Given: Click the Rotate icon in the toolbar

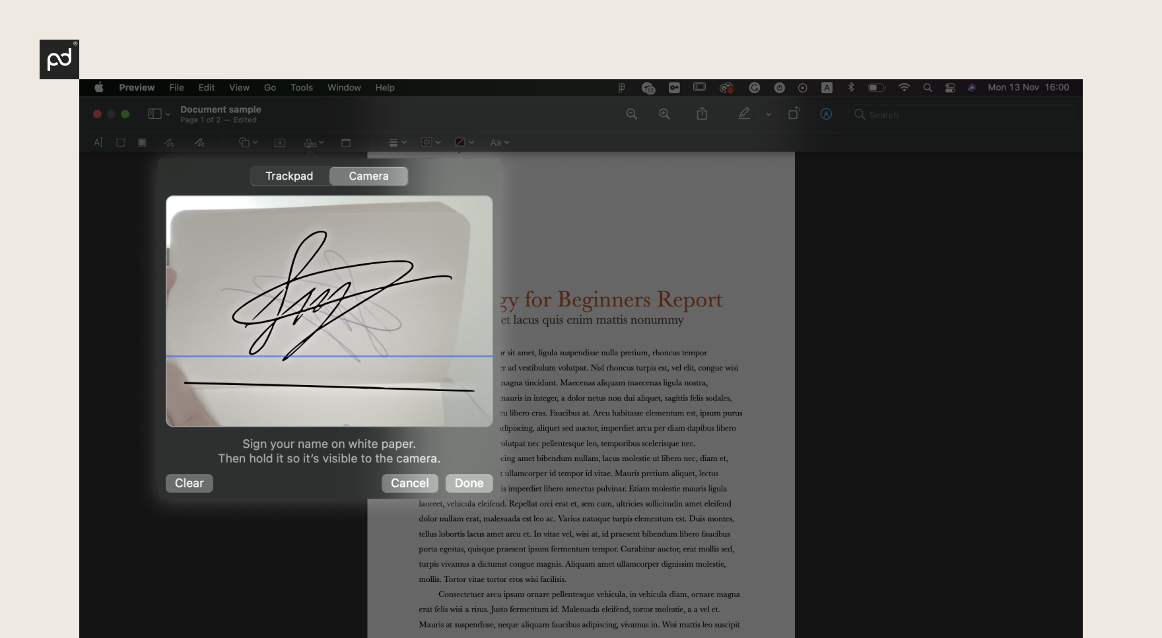Looking at the screenshot, I should [x=793, y=114].
